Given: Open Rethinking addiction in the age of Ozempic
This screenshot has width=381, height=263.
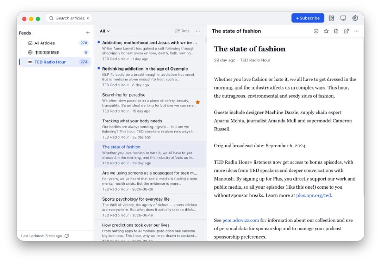Looking at the screenshot, I should click(150, 77).
